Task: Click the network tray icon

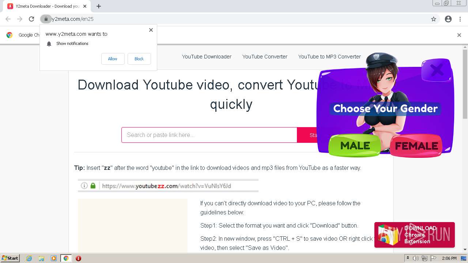Action: 424,258
